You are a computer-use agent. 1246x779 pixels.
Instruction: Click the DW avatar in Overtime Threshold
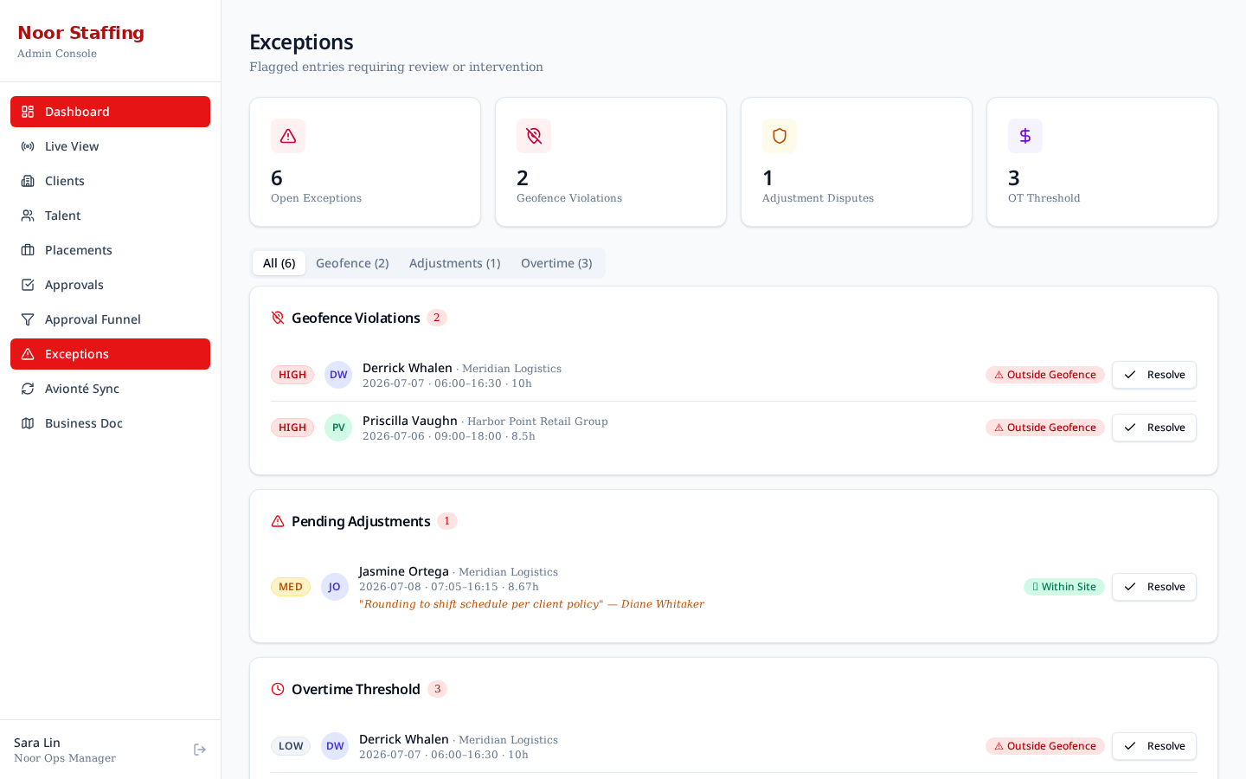[x=335, y=746]
